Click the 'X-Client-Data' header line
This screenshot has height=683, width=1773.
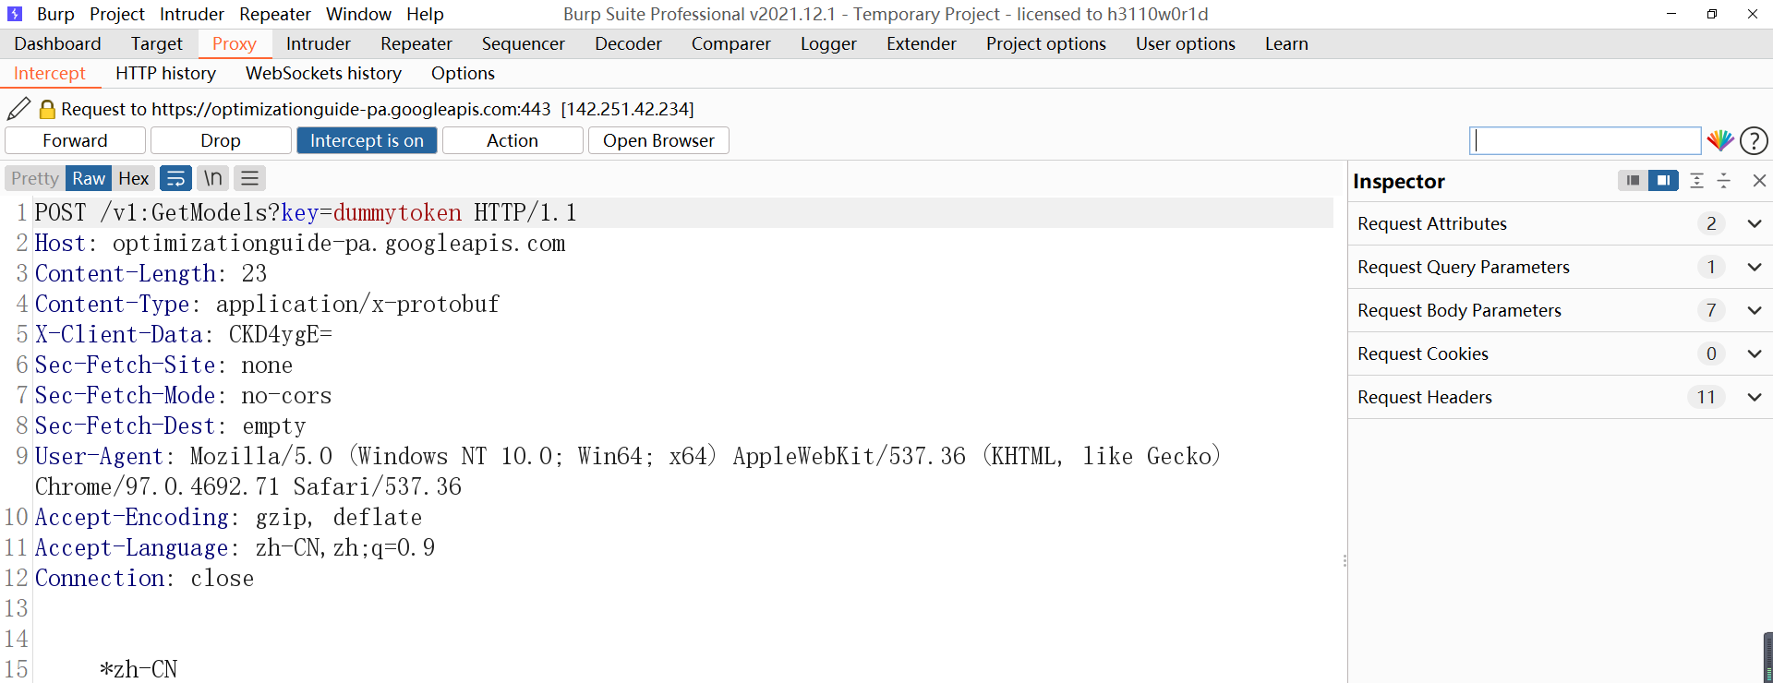(x=184, y=334)
